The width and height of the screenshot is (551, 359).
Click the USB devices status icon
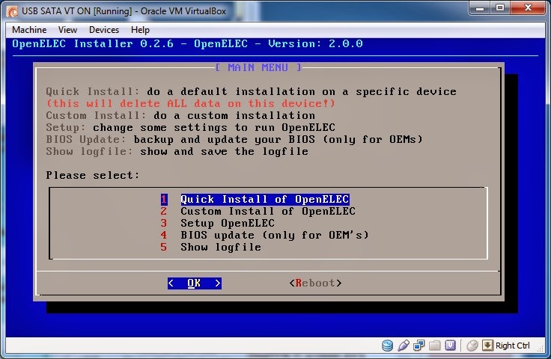pos(404,346)
